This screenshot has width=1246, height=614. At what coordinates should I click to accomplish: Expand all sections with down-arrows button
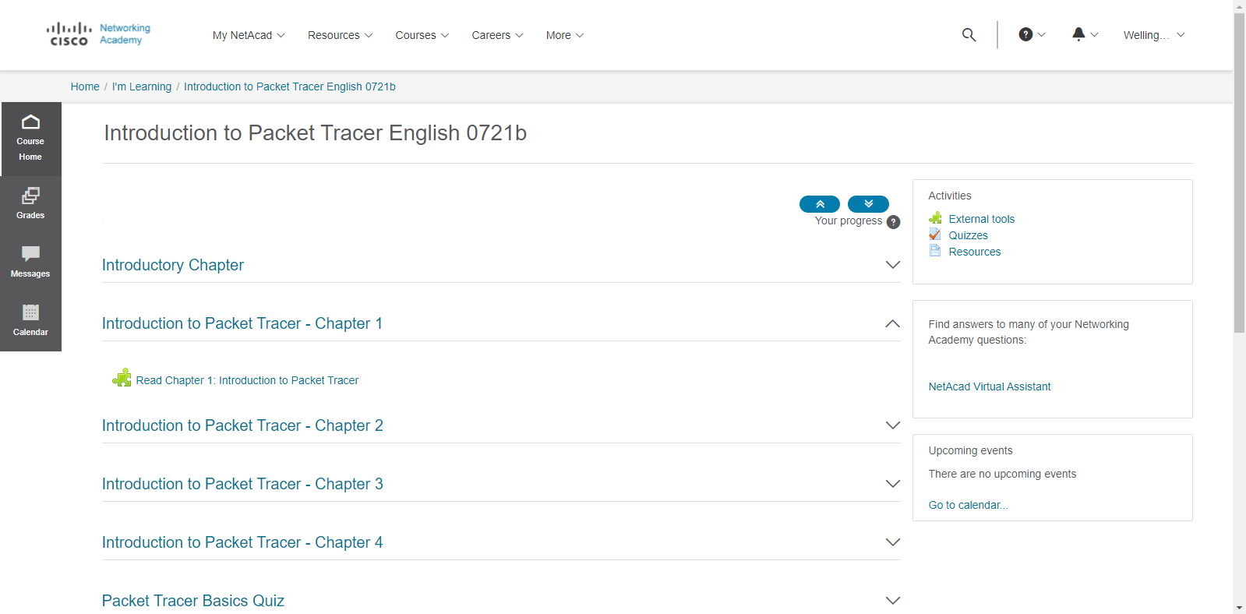(868, 204)
